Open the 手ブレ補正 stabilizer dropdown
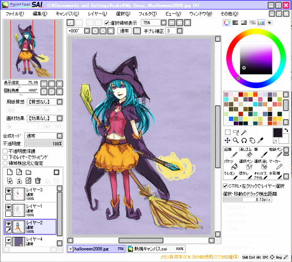The height and width of the screenshot is (262, 292). click(x=179, y=31)
